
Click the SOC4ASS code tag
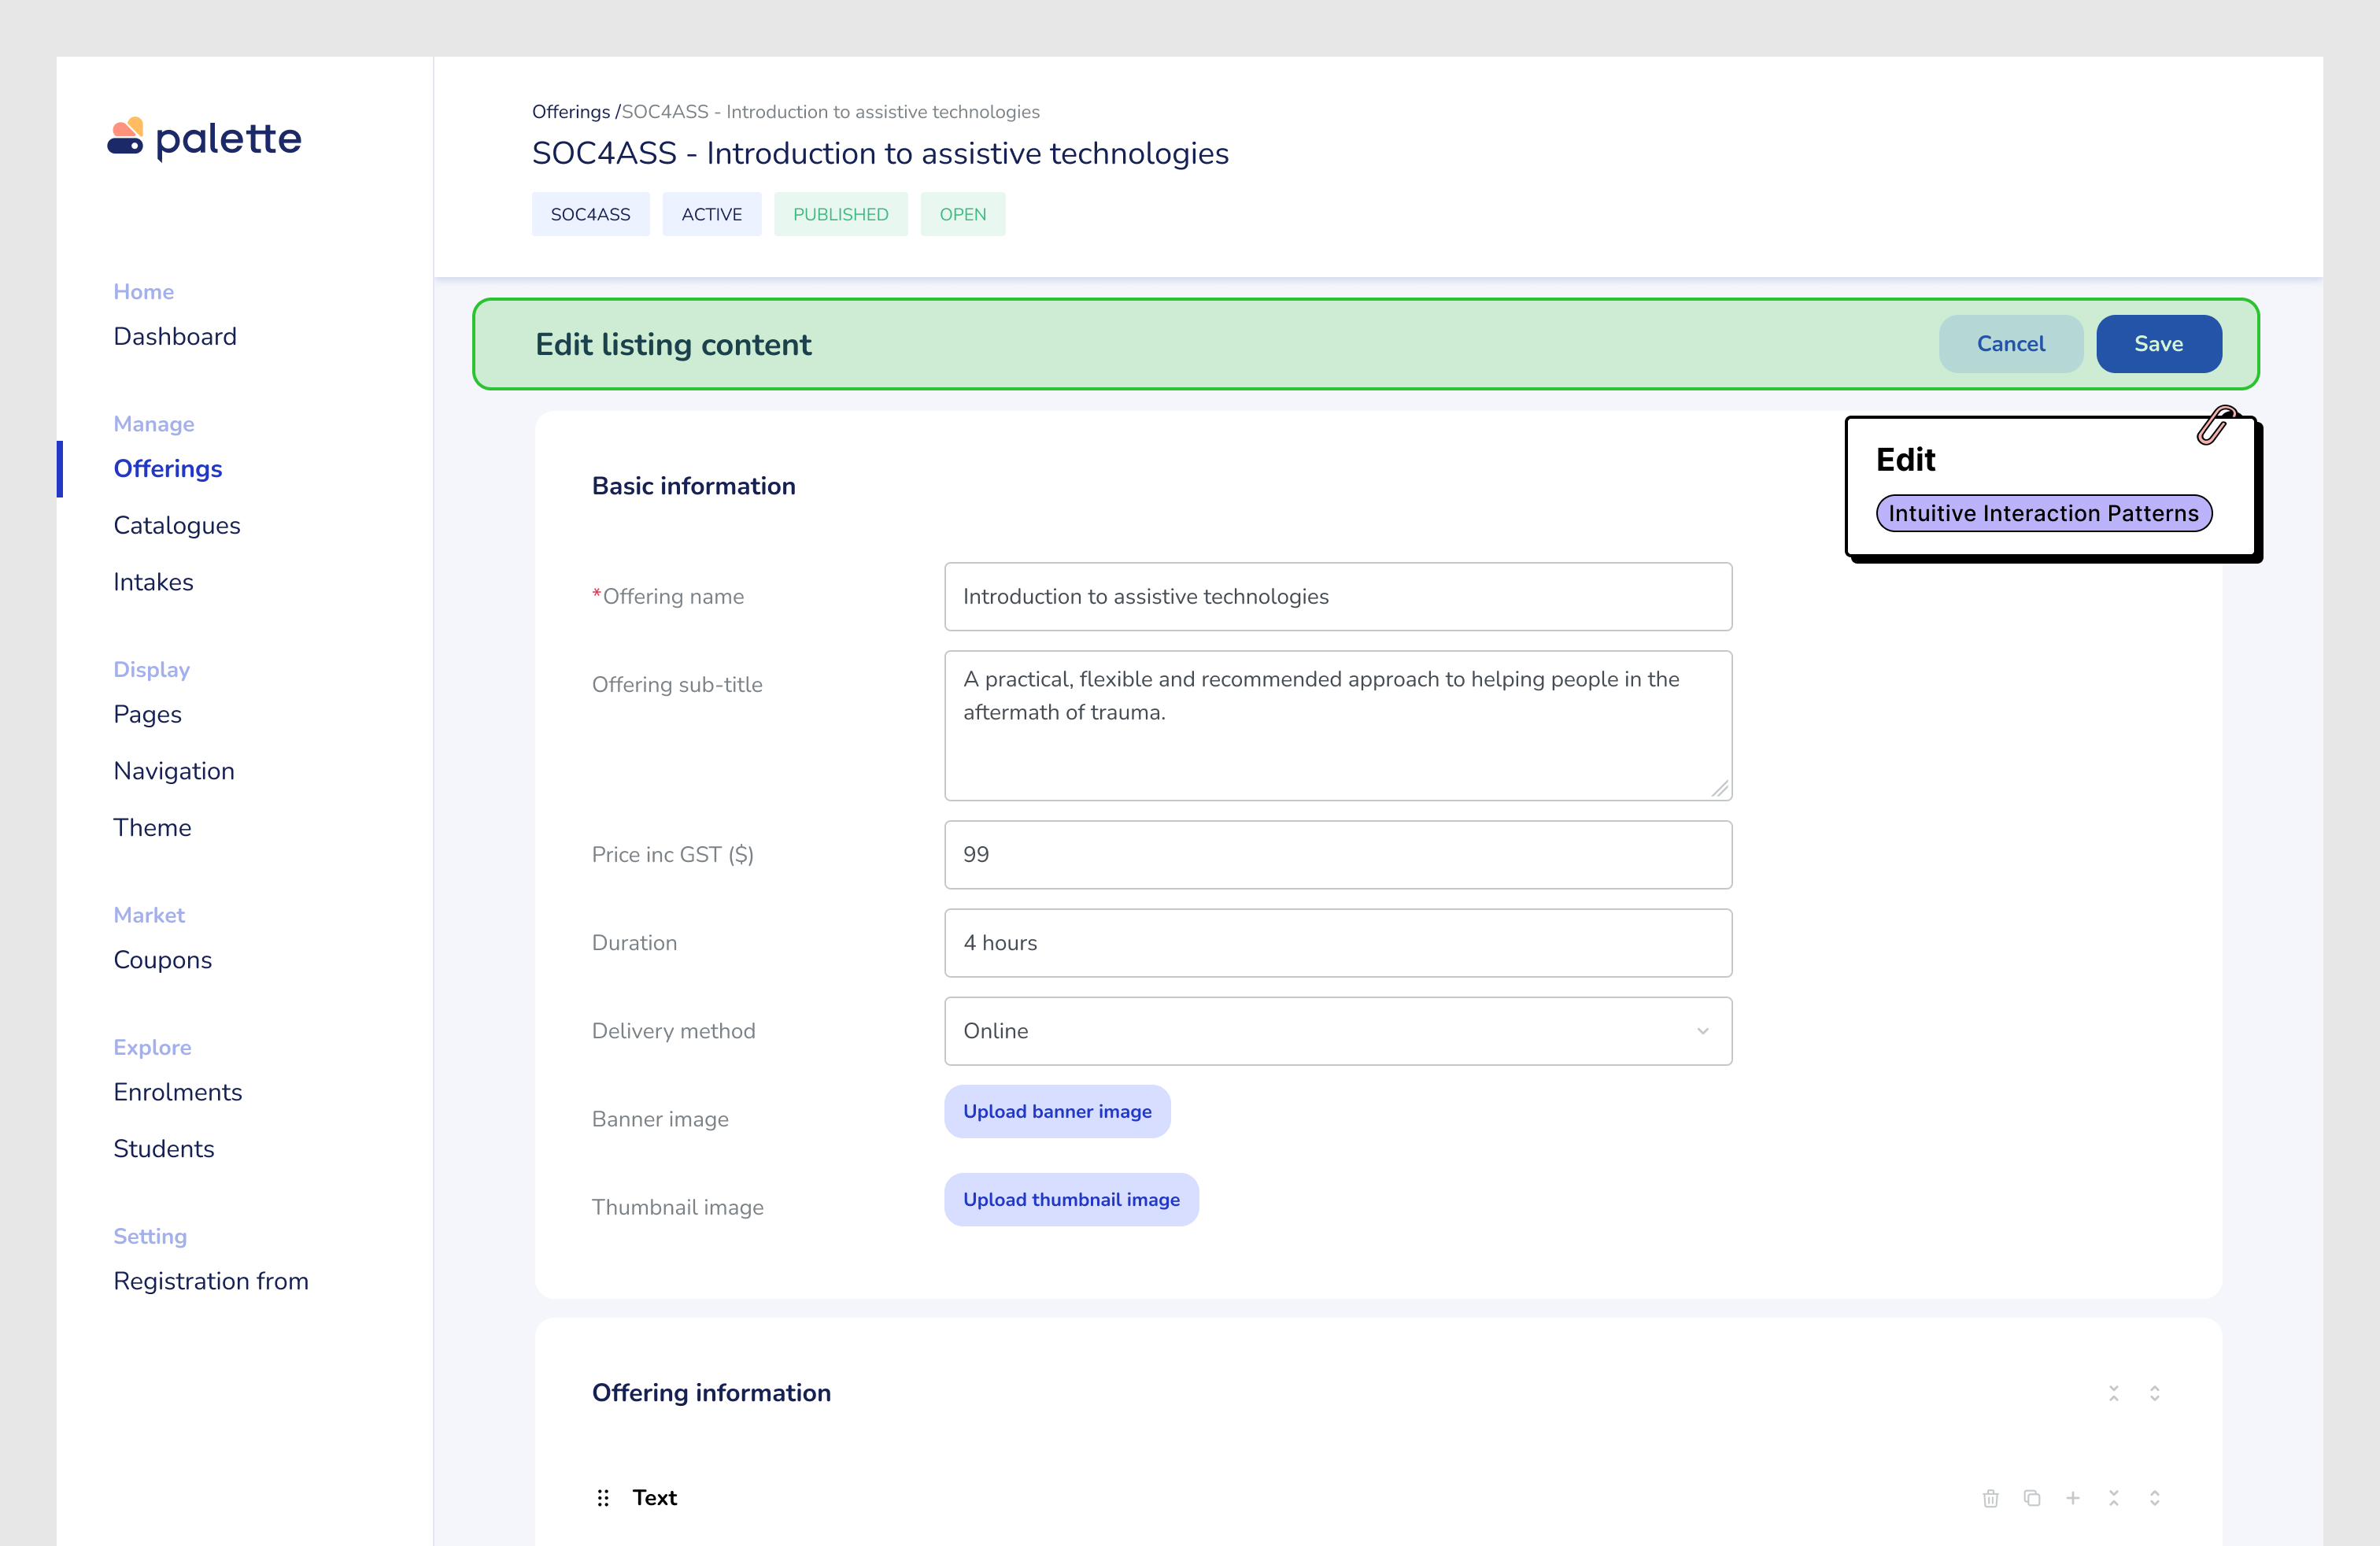[x=590, y=214]
